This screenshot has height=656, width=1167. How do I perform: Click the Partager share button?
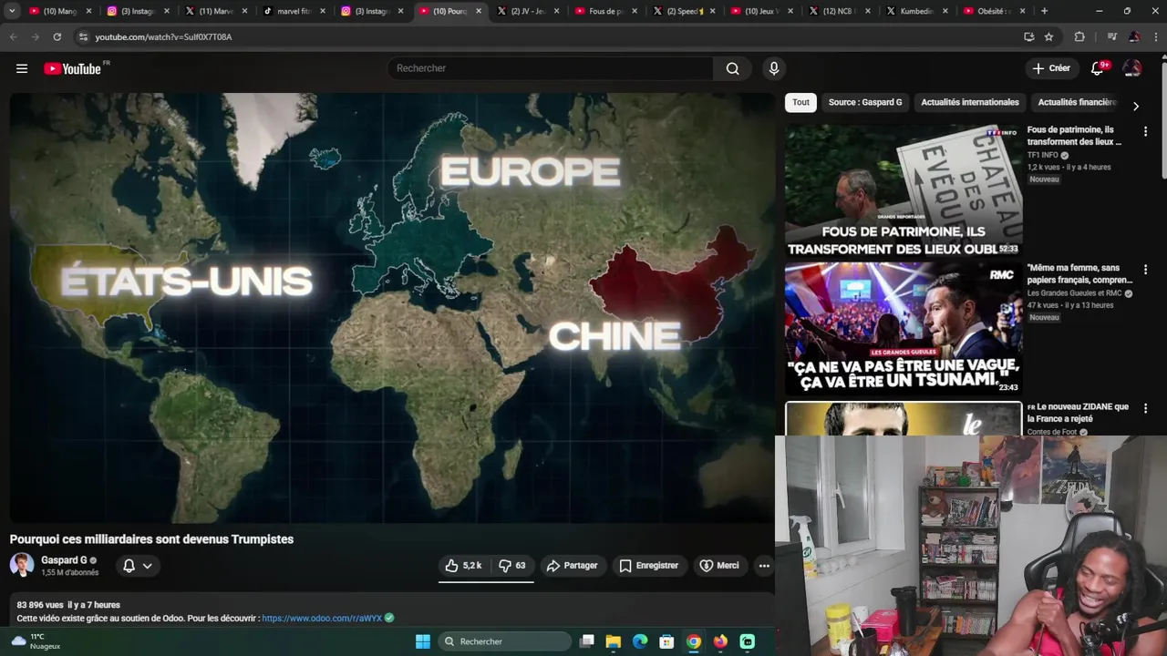(x=572, y=566)
